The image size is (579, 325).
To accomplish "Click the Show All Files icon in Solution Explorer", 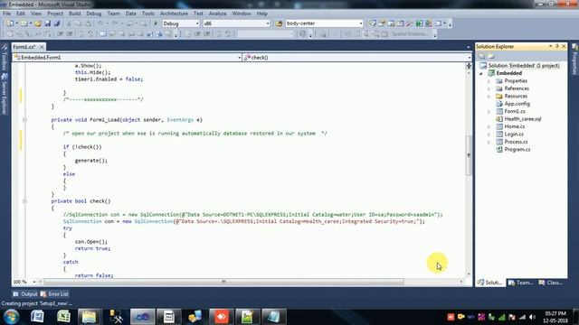I will pyautogui.click(x=491, y=56).
